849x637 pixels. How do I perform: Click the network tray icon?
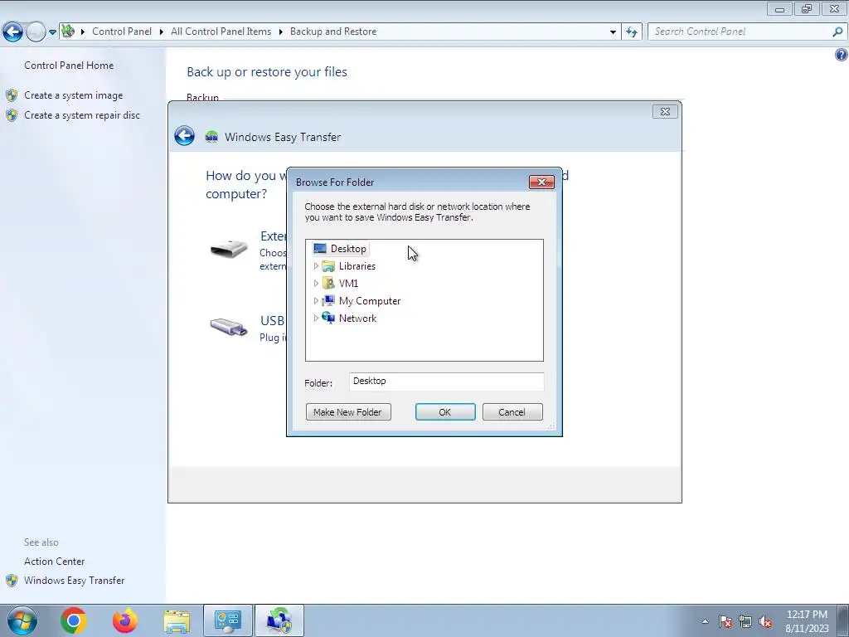click(745, 621)
